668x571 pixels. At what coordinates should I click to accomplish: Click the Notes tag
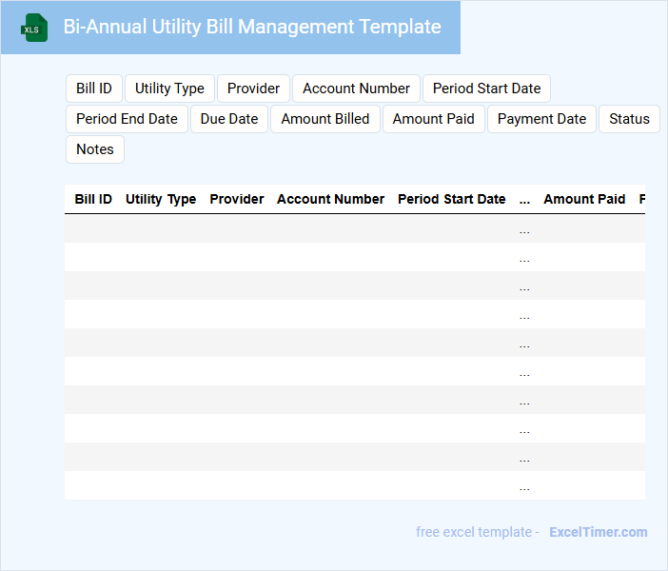coord(94,149)
